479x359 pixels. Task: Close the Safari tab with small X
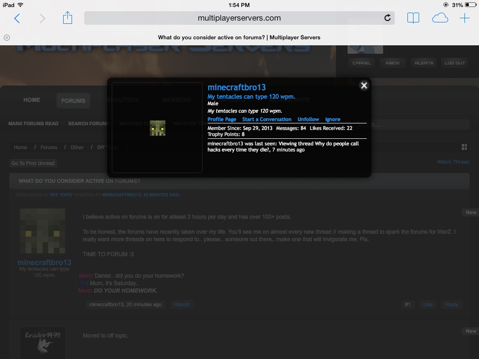(7, 37)
